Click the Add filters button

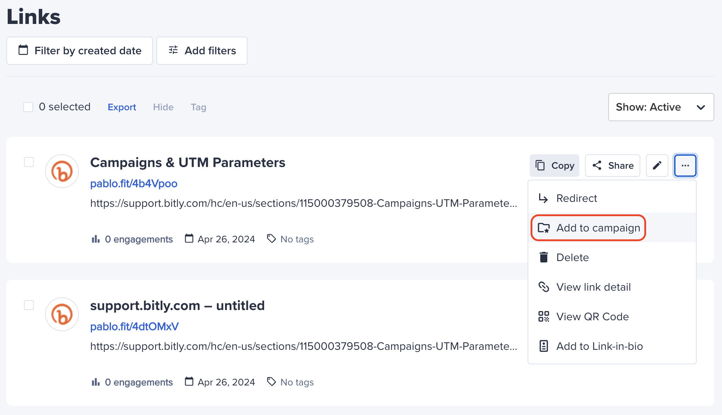click(x=202, y=51)
